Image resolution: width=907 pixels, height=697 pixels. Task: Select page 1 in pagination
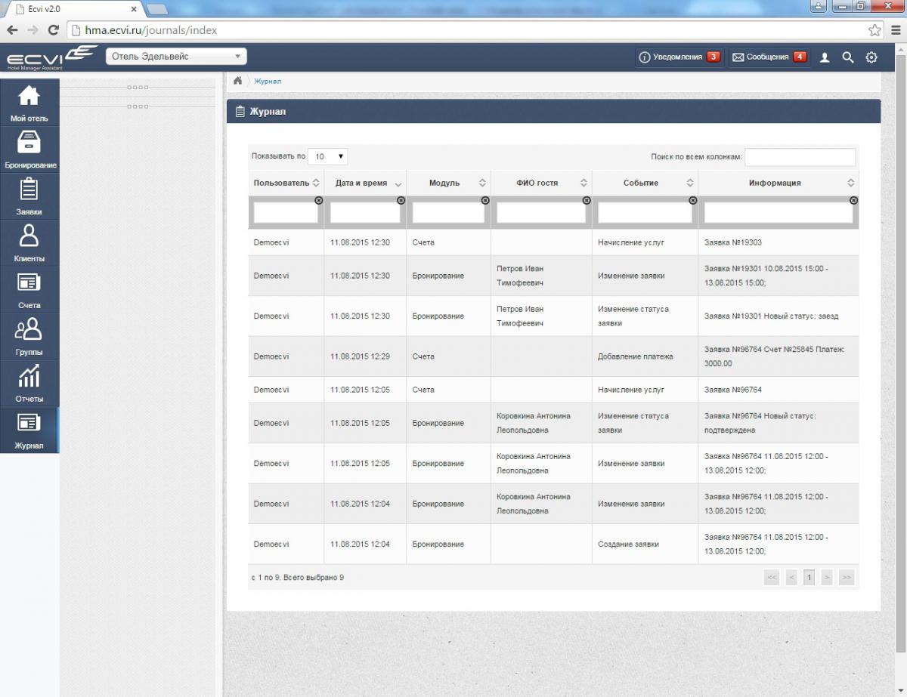point(809,578)
